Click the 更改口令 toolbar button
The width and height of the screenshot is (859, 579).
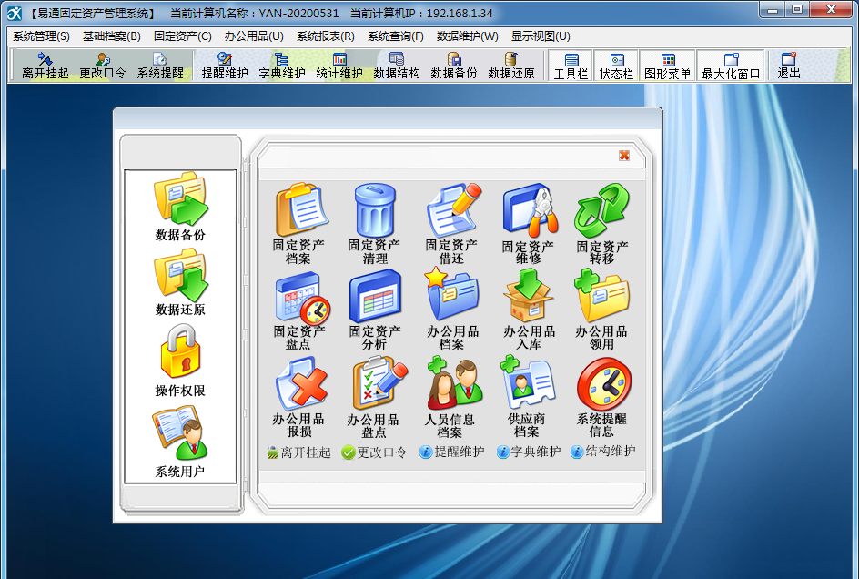pos(102,66)
